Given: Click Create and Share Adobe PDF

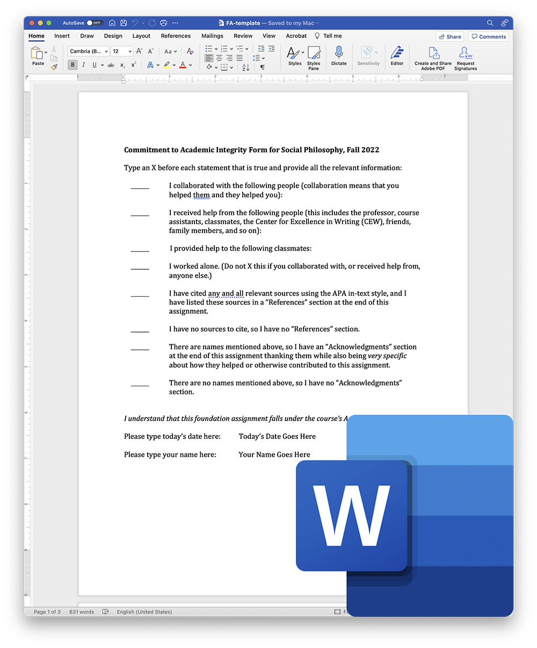Looking at the screenshot, I should click(x=433, y=54).
